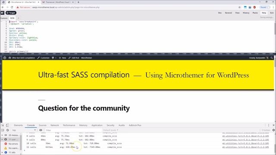The image size is (276, 155).
Task: Click the DevTools inspect element icon
Action: tap(3, 125)
